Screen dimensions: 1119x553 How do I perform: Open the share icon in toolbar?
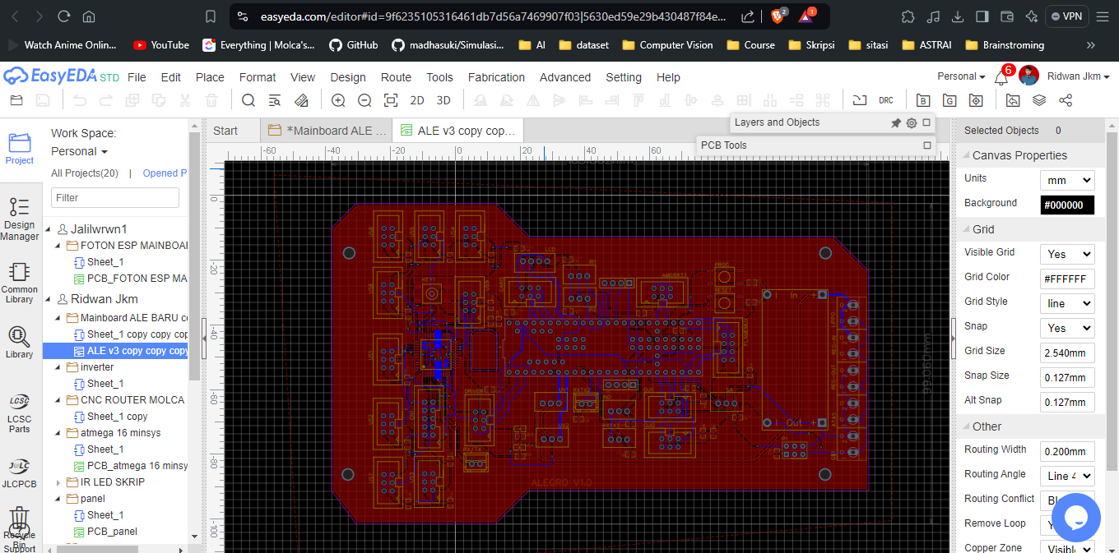pos(1066,100)
